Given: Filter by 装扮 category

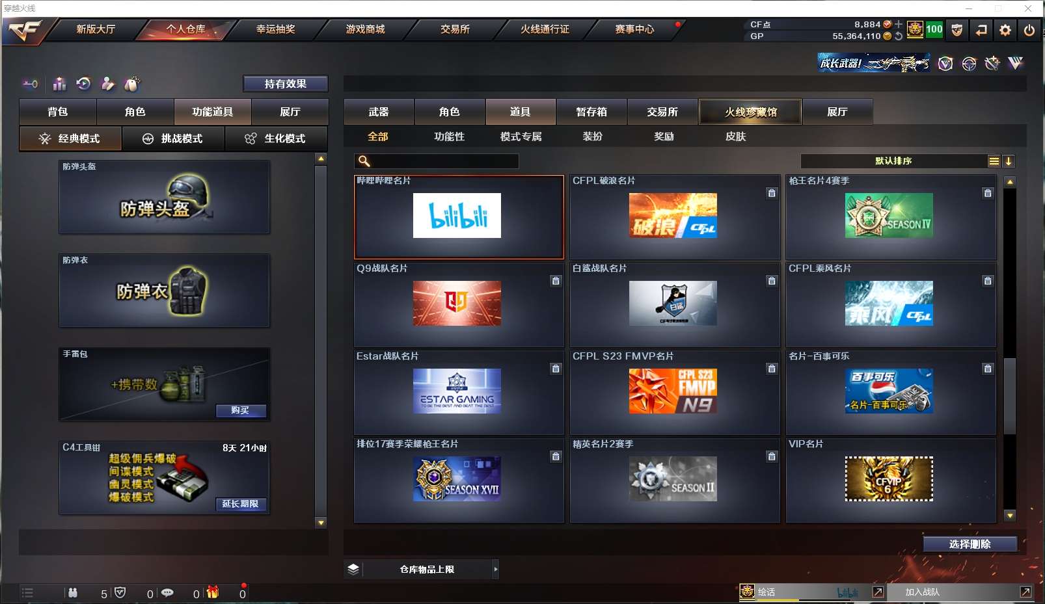Looking at the screenshot, I should pos(593,137).
